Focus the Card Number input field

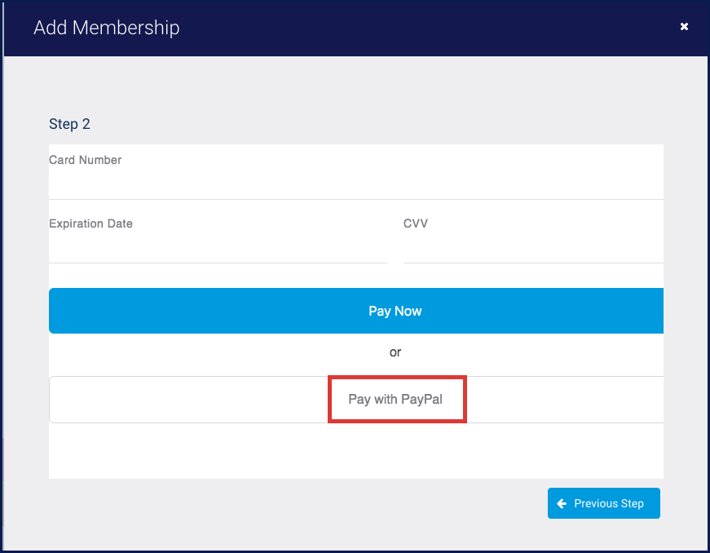(356, 184)
